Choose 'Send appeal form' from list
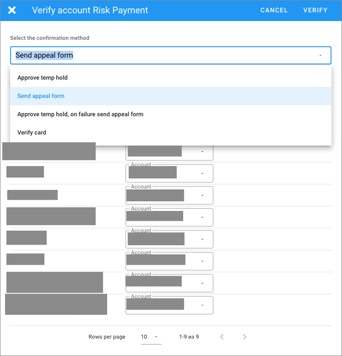 (41, 96)
